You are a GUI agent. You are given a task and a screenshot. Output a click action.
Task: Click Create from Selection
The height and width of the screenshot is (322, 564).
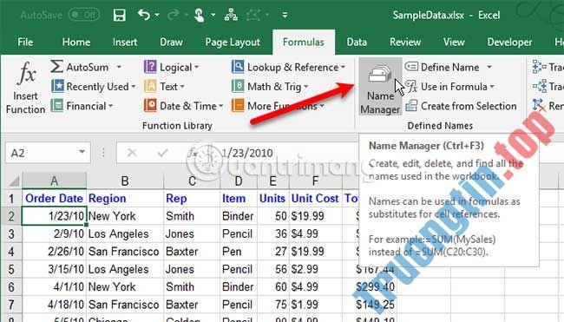461,106
